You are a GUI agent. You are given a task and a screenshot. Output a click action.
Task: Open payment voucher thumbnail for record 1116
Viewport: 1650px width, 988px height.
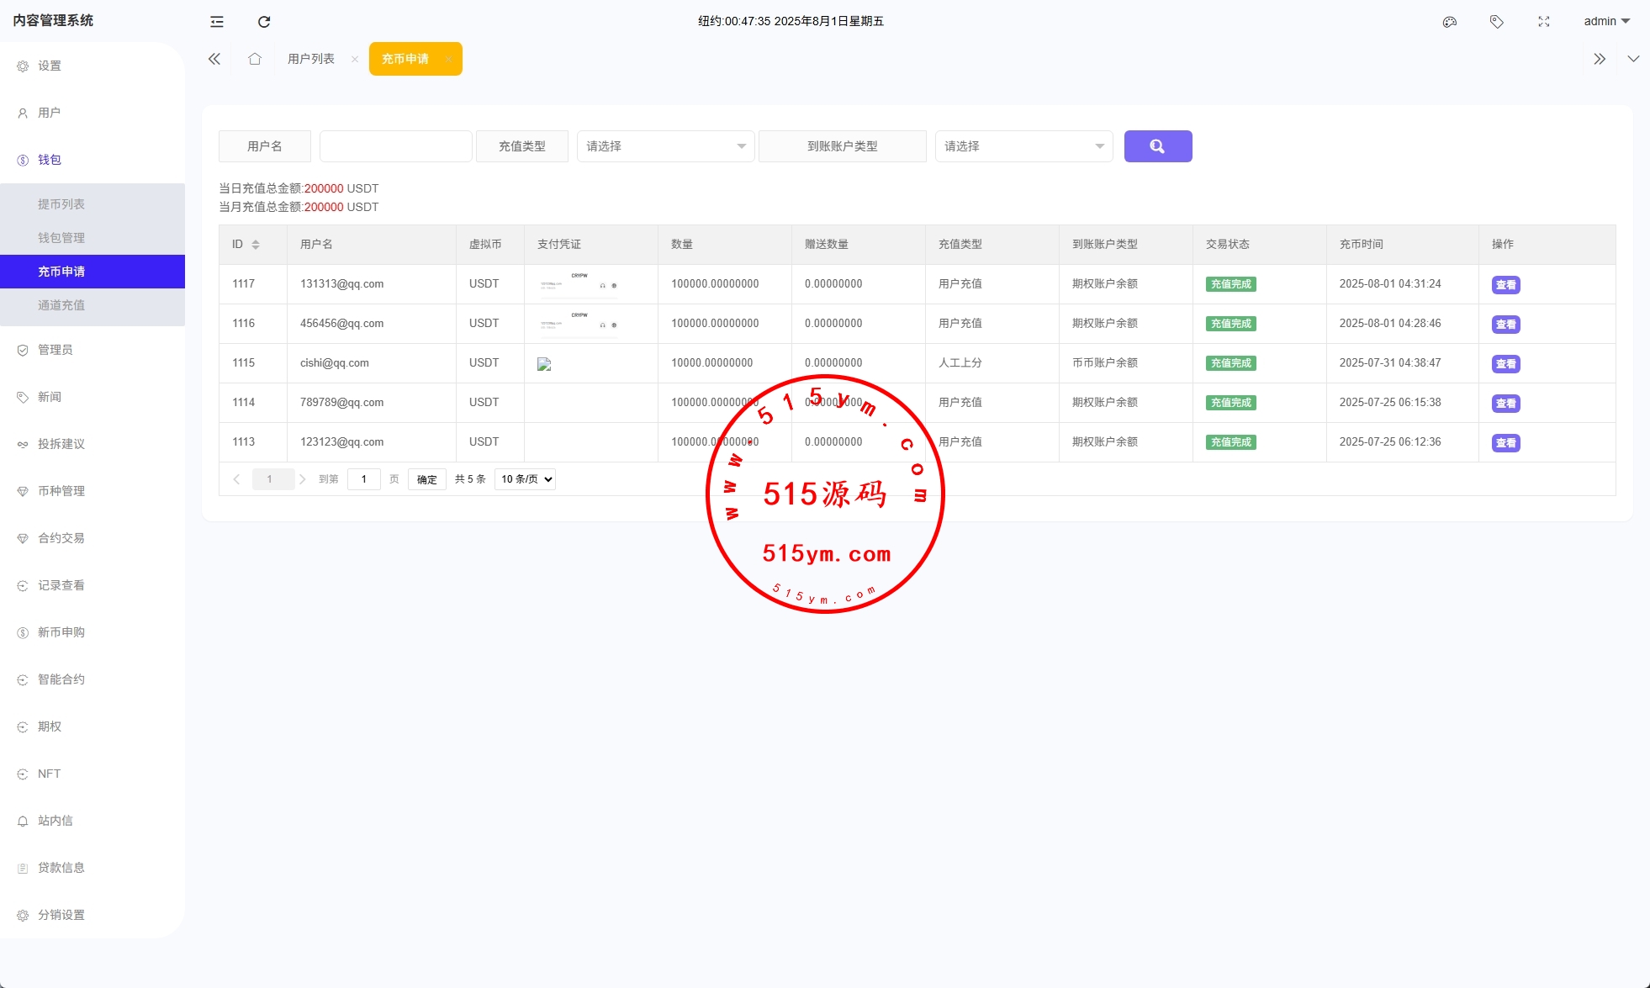tap(579, 324)
